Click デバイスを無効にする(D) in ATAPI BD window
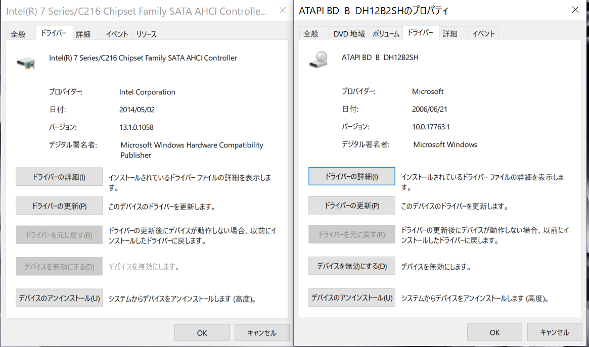The height and width of the screenshot is (347, 589). [x=351, y=266]
